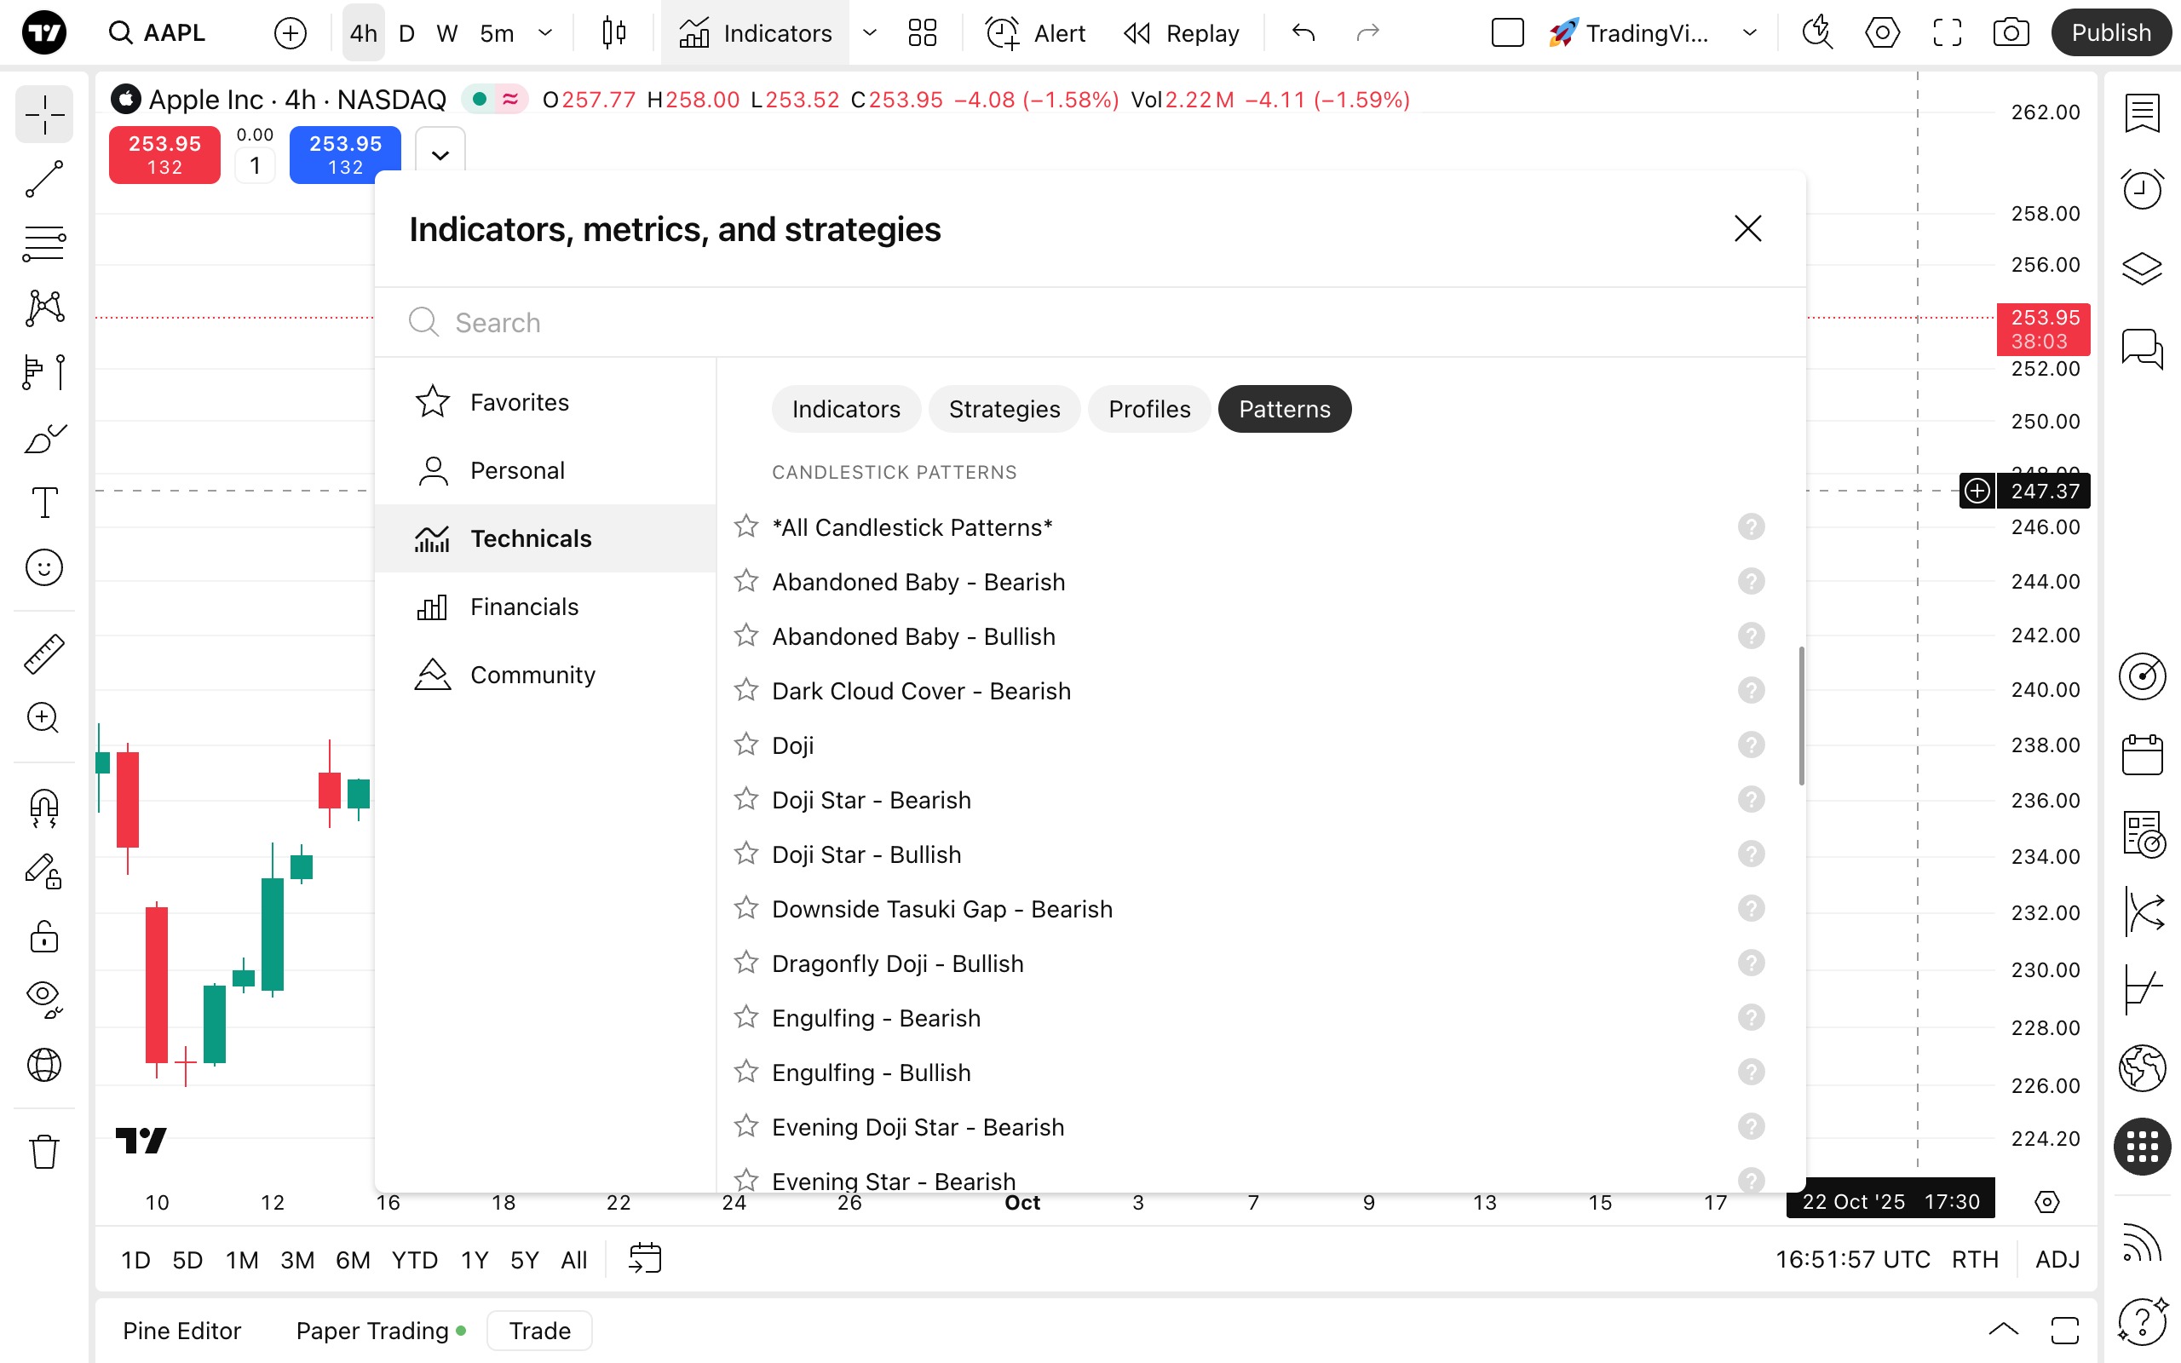Open the Community category in sidebar
The width and height of the screenshot is (2181, 1363).
[x=532, y=675]
